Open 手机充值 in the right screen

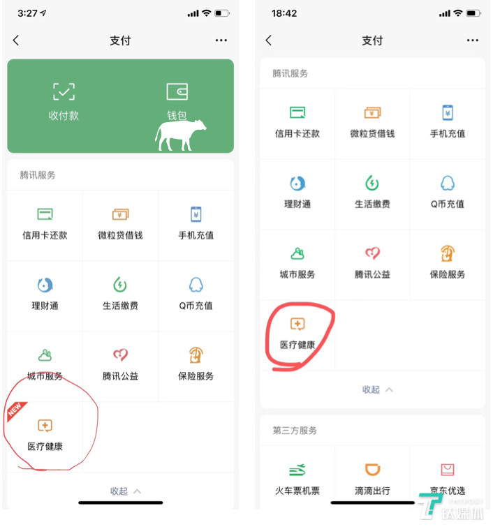(448, 121)
